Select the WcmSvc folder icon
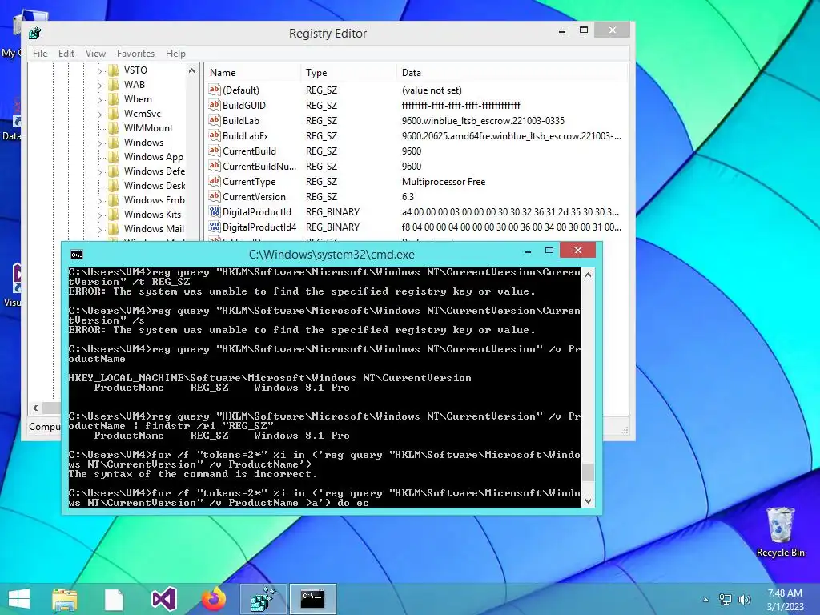Screen dimensions: 820x615 tap(114, 114)
